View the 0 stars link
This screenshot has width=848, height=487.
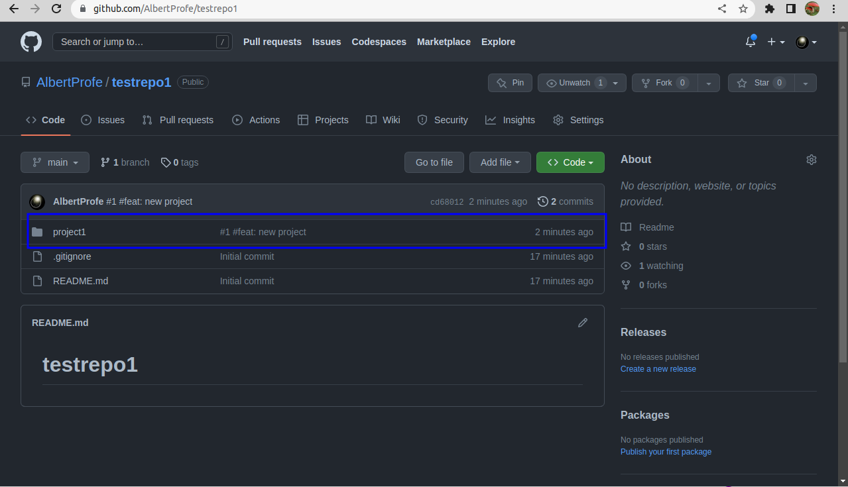click(x=644, y=246)
